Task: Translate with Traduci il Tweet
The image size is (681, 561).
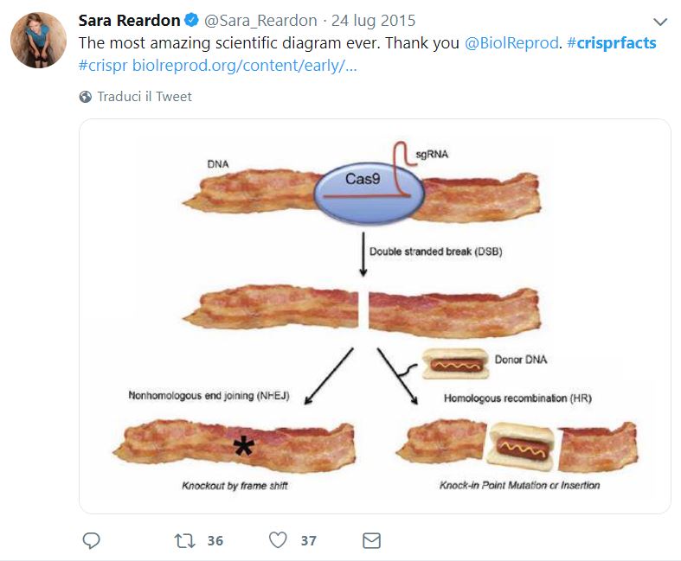Action: [145, 97]
